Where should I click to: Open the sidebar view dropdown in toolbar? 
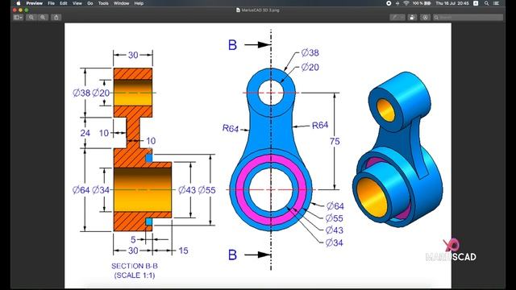coord(18,17)
